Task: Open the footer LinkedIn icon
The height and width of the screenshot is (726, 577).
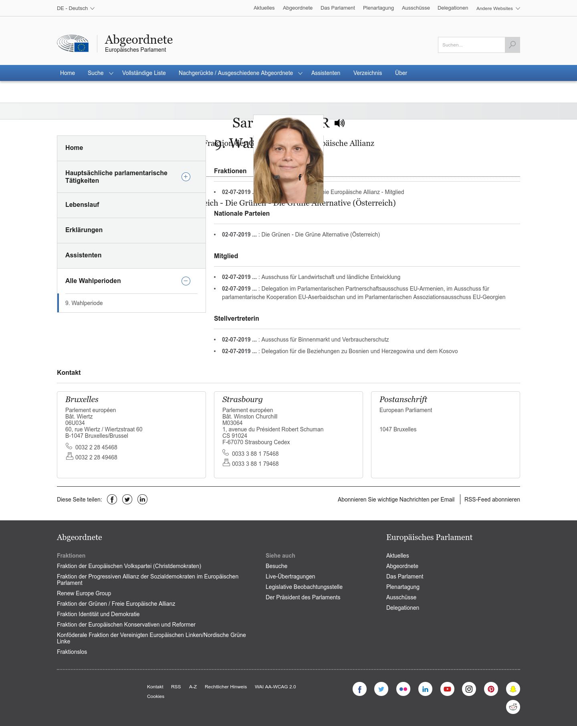Action: click(425, 689)
